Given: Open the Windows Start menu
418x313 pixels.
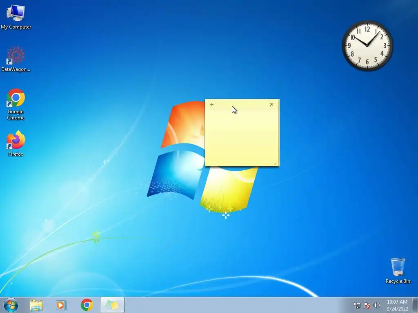Looking at the screenshot, I should pos(11,305).
